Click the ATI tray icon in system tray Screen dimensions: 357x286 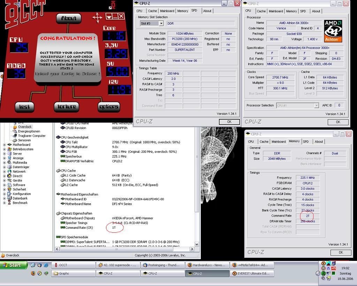(334, 268)
